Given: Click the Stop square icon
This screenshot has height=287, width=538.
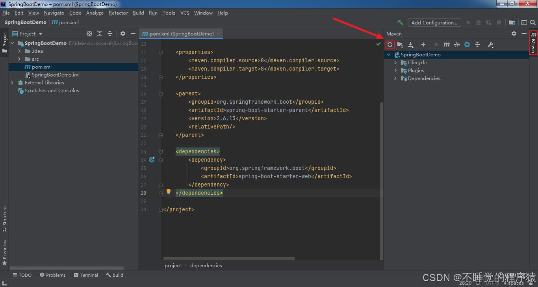Looking at the screenshot, I should pyautogui.click(x=499, y=22).
